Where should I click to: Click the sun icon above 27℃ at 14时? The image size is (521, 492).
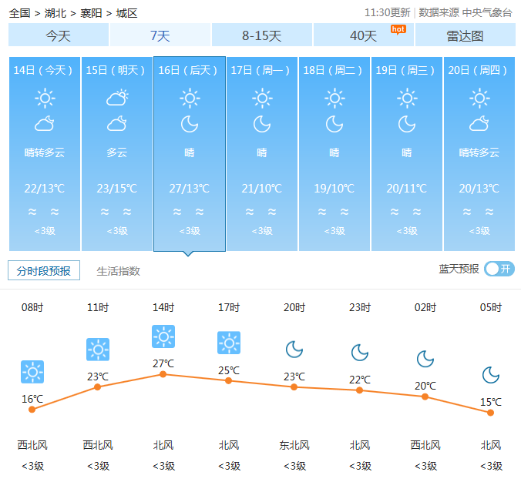click(163, 336)
